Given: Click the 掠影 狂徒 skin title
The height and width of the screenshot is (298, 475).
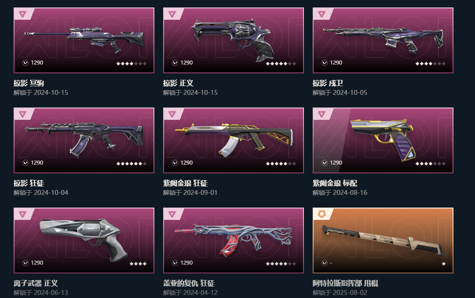Looking at the screenshot, I should [29, 183].
